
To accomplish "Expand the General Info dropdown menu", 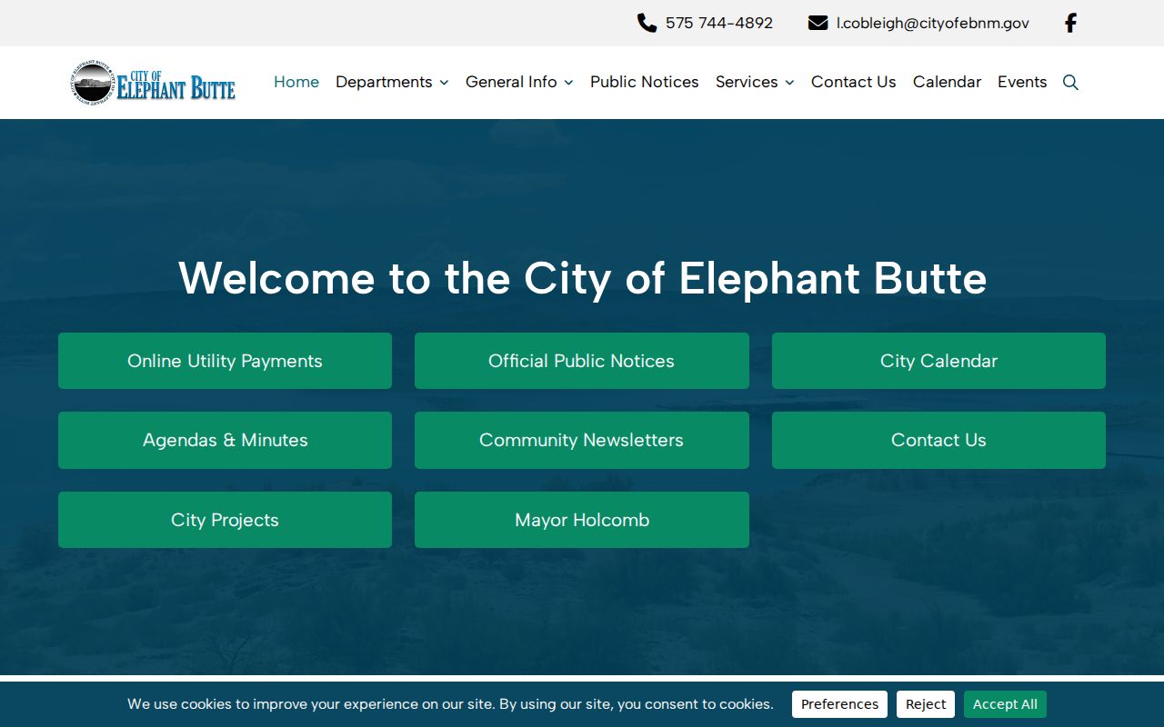I will click(x=519, y=82).
